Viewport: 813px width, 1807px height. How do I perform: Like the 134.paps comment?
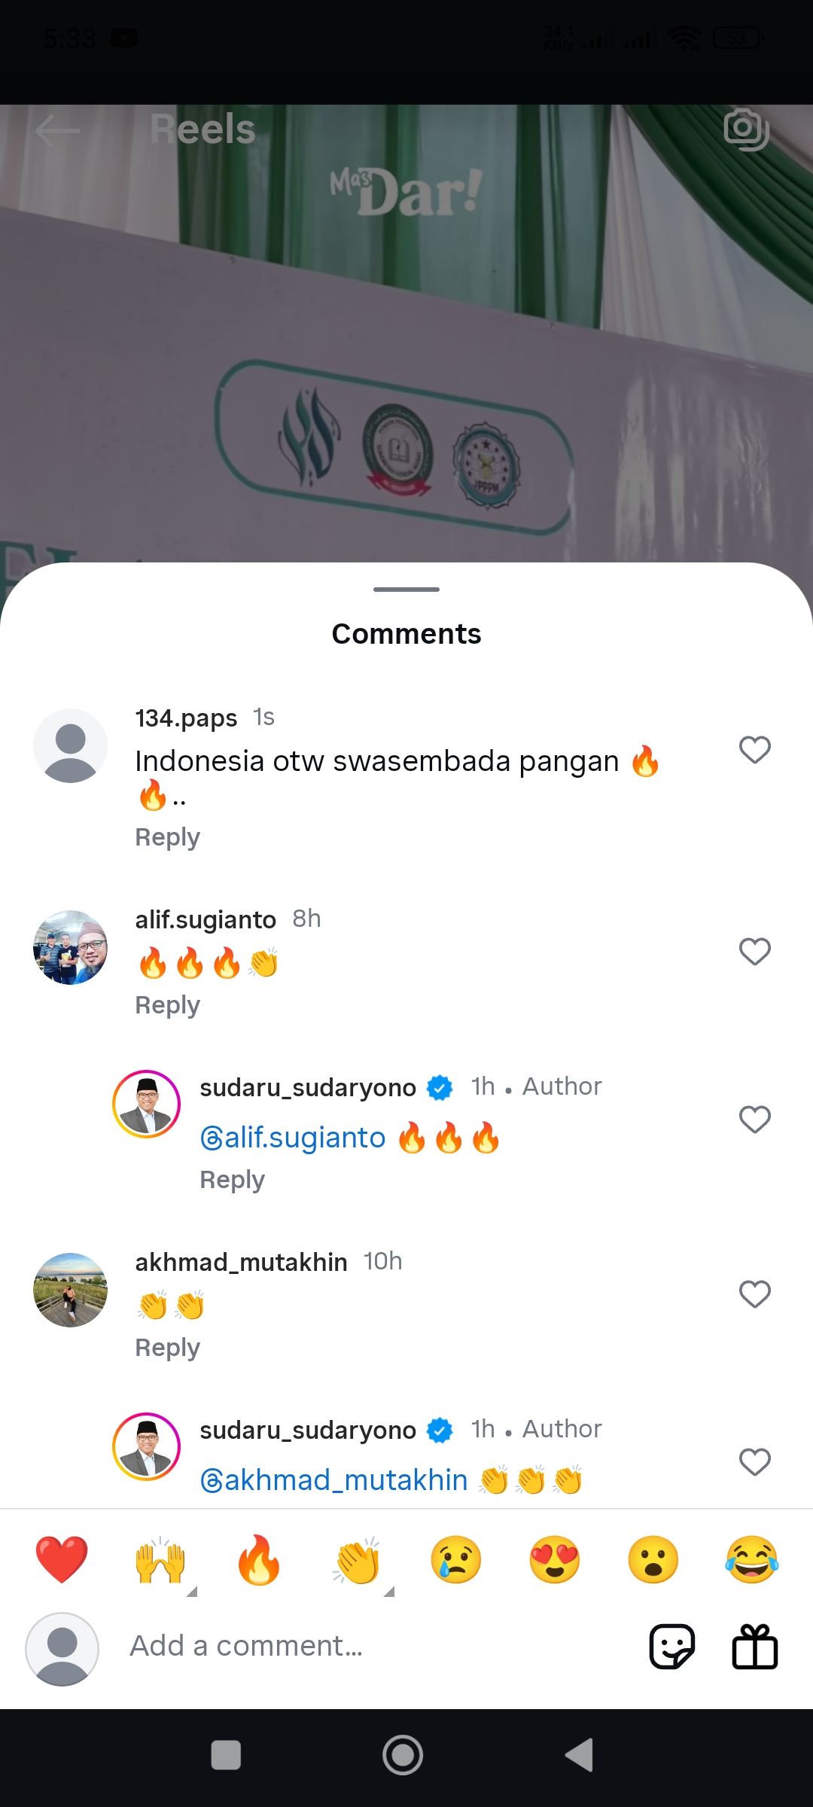click(755, 750)
